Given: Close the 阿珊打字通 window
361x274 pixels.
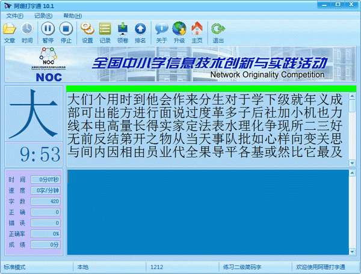Looking at the screenshot, I should coord(351,4).
